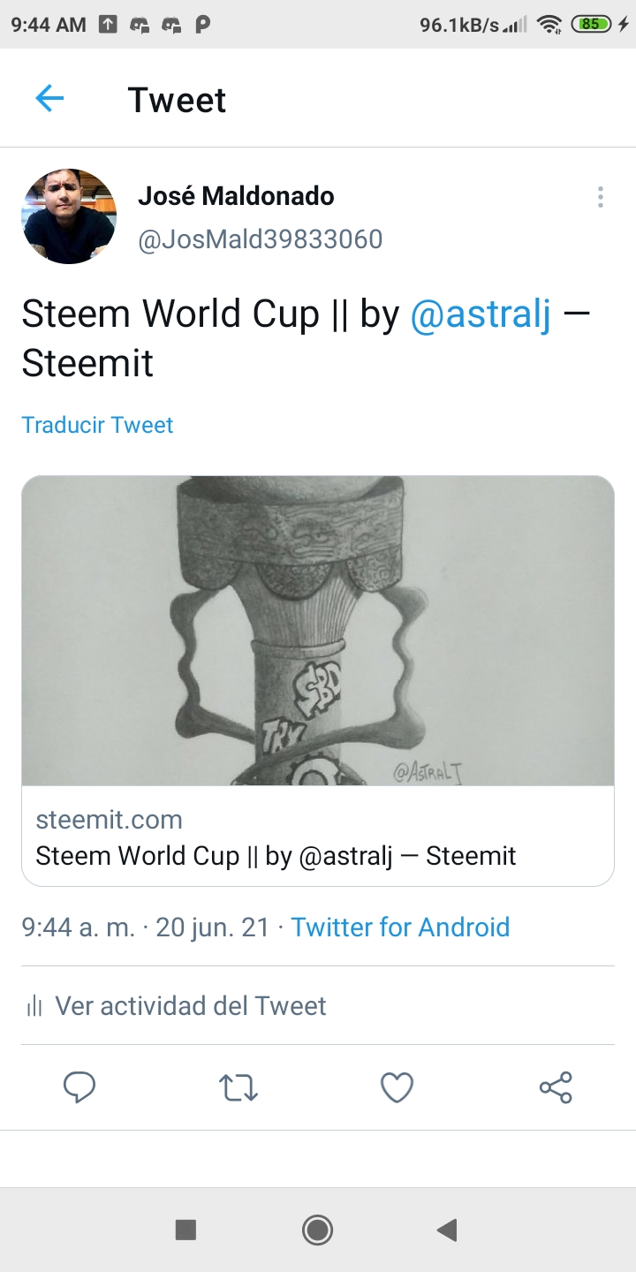The height and width of the screenshot is (1272, 636).
Task: Click the José Maldonado display name
Action: pyautogui.click(x=236, y=196)
